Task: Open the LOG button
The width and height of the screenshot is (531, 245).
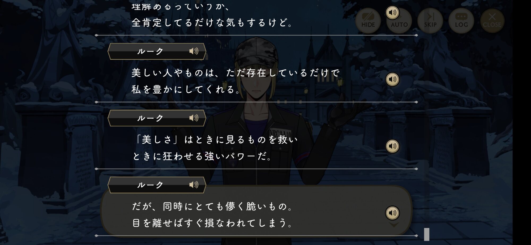Action: pyautogui.click(x=461, y=21)
